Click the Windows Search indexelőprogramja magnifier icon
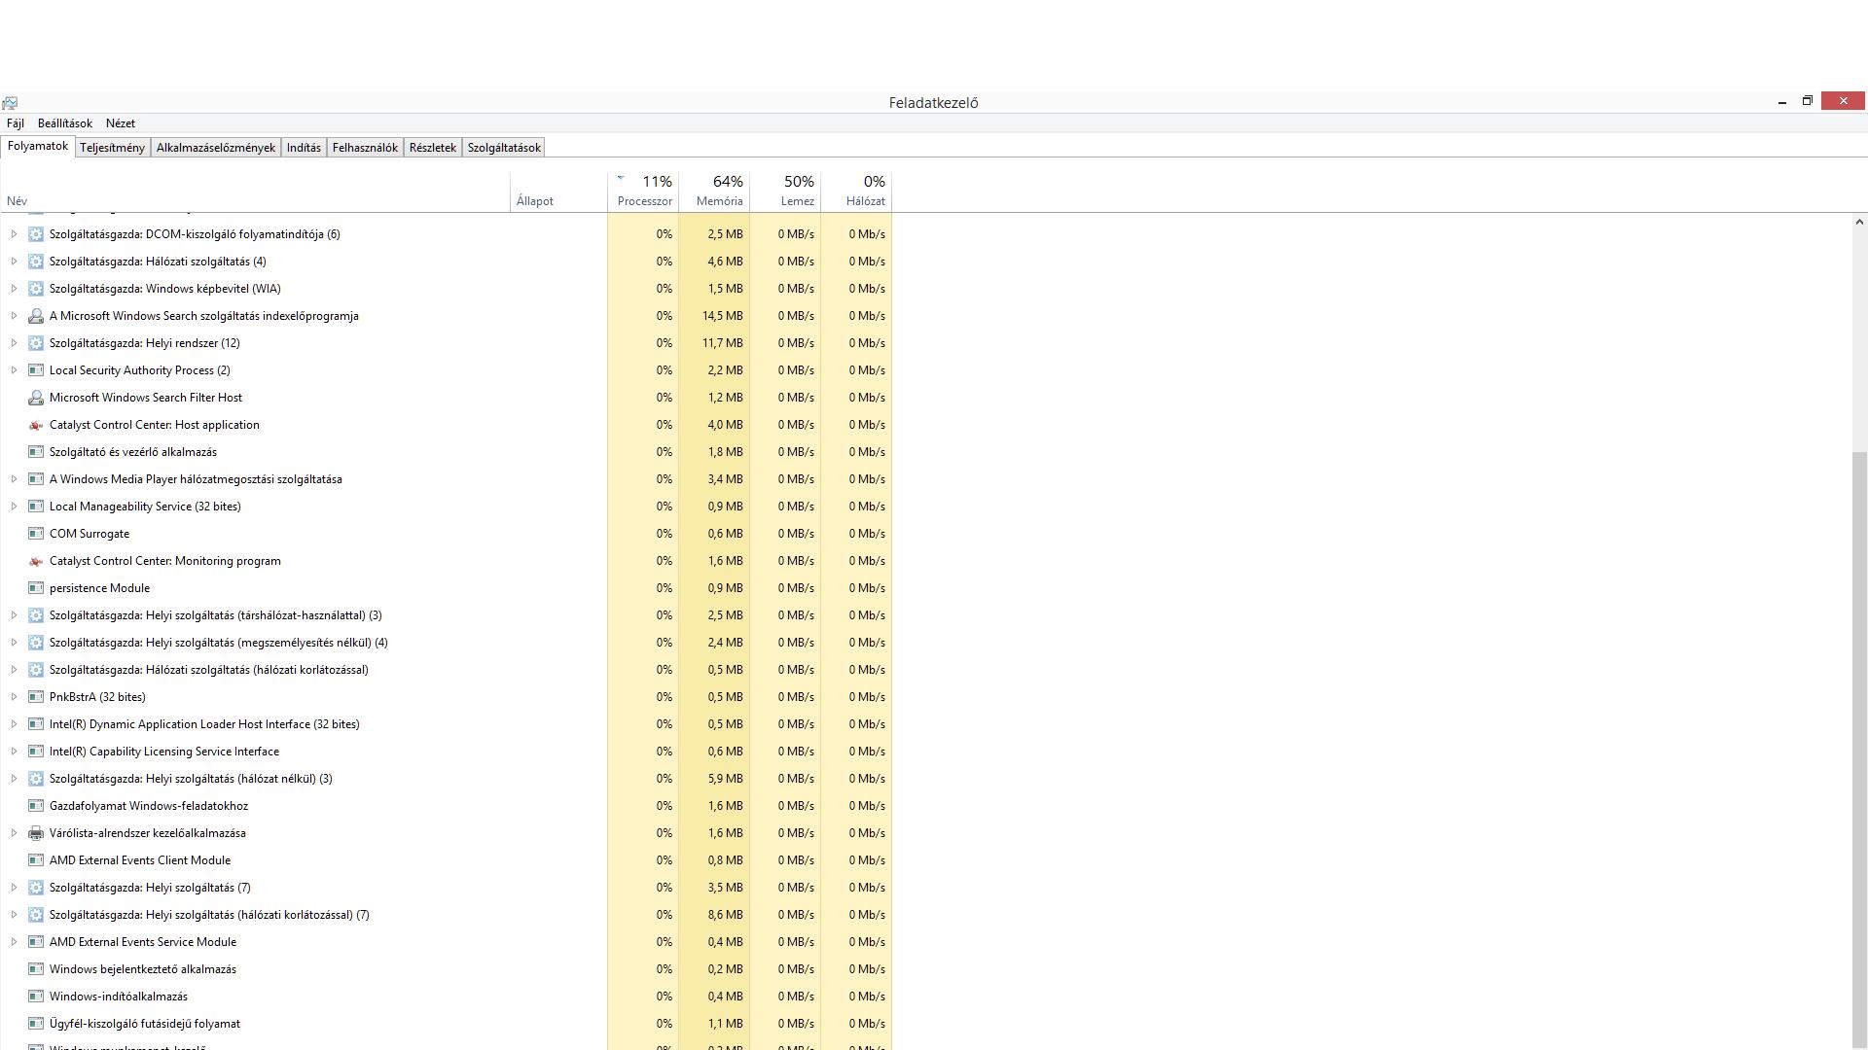This screenshot has width=1868, height=1050. 36,316
